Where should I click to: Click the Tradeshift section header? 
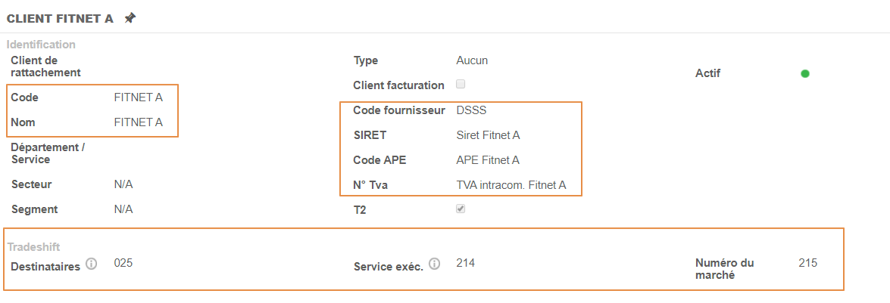point(33,247)
